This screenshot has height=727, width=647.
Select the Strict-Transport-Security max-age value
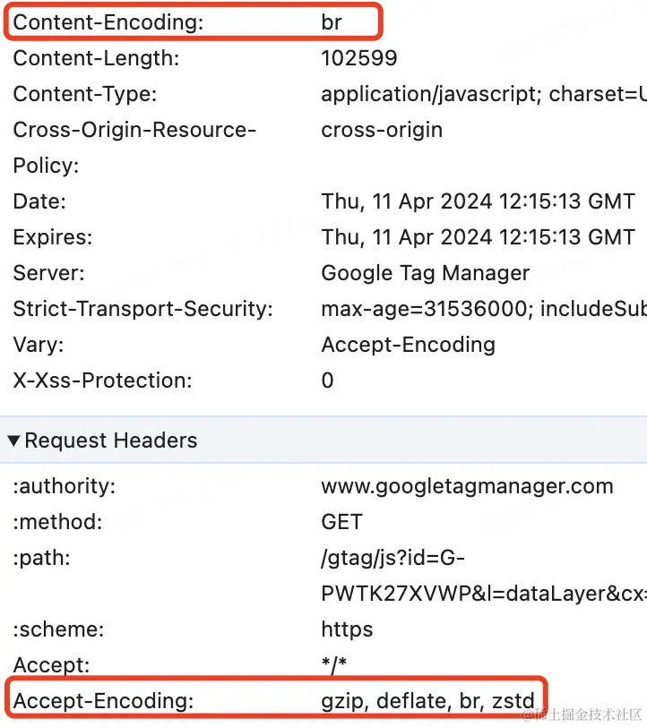484,309
